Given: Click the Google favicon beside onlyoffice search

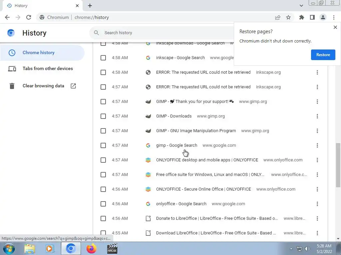Looking at the screenshot, I should (148, 204).
